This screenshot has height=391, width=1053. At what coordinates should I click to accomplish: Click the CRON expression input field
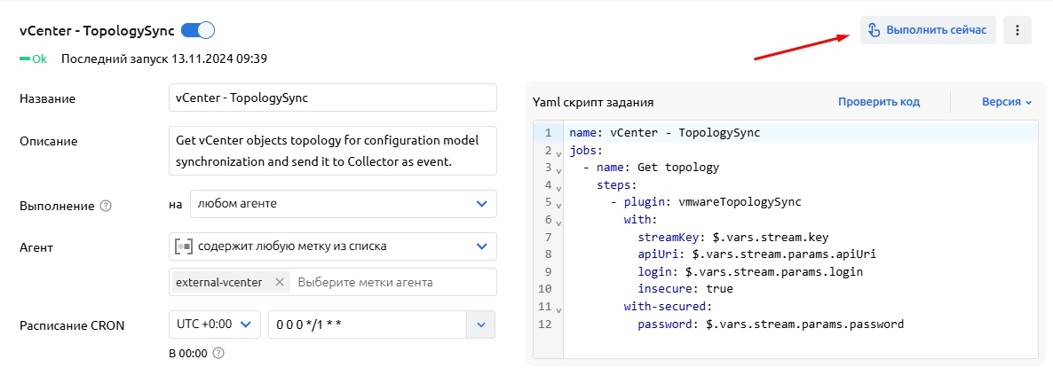(368, 325)
